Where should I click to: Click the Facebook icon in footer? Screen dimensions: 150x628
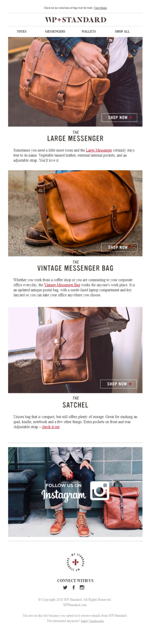point(74,587)
